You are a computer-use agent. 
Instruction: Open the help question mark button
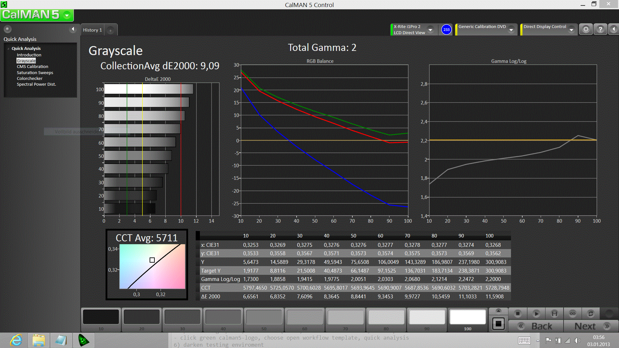point(600,29)
